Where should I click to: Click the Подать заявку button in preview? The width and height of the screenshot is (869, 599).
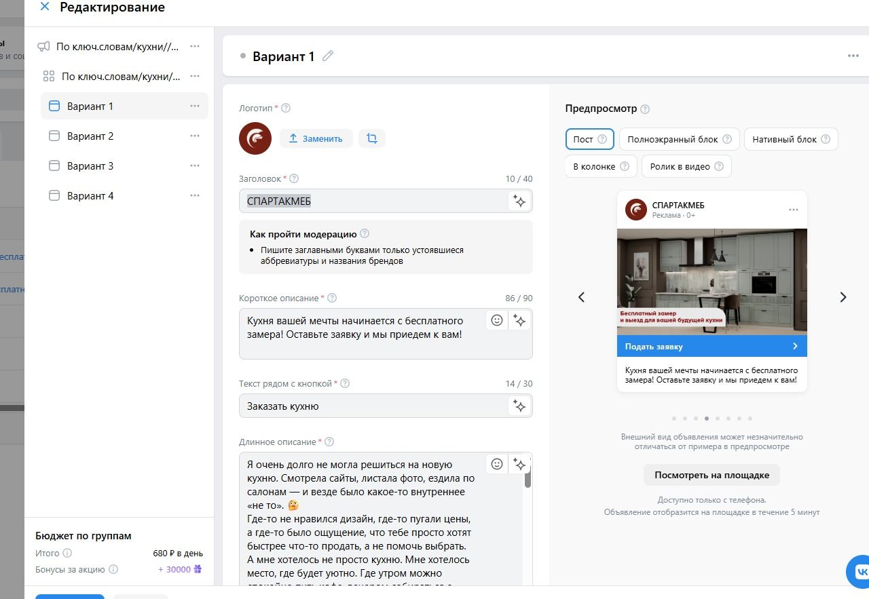pos(712,346)
